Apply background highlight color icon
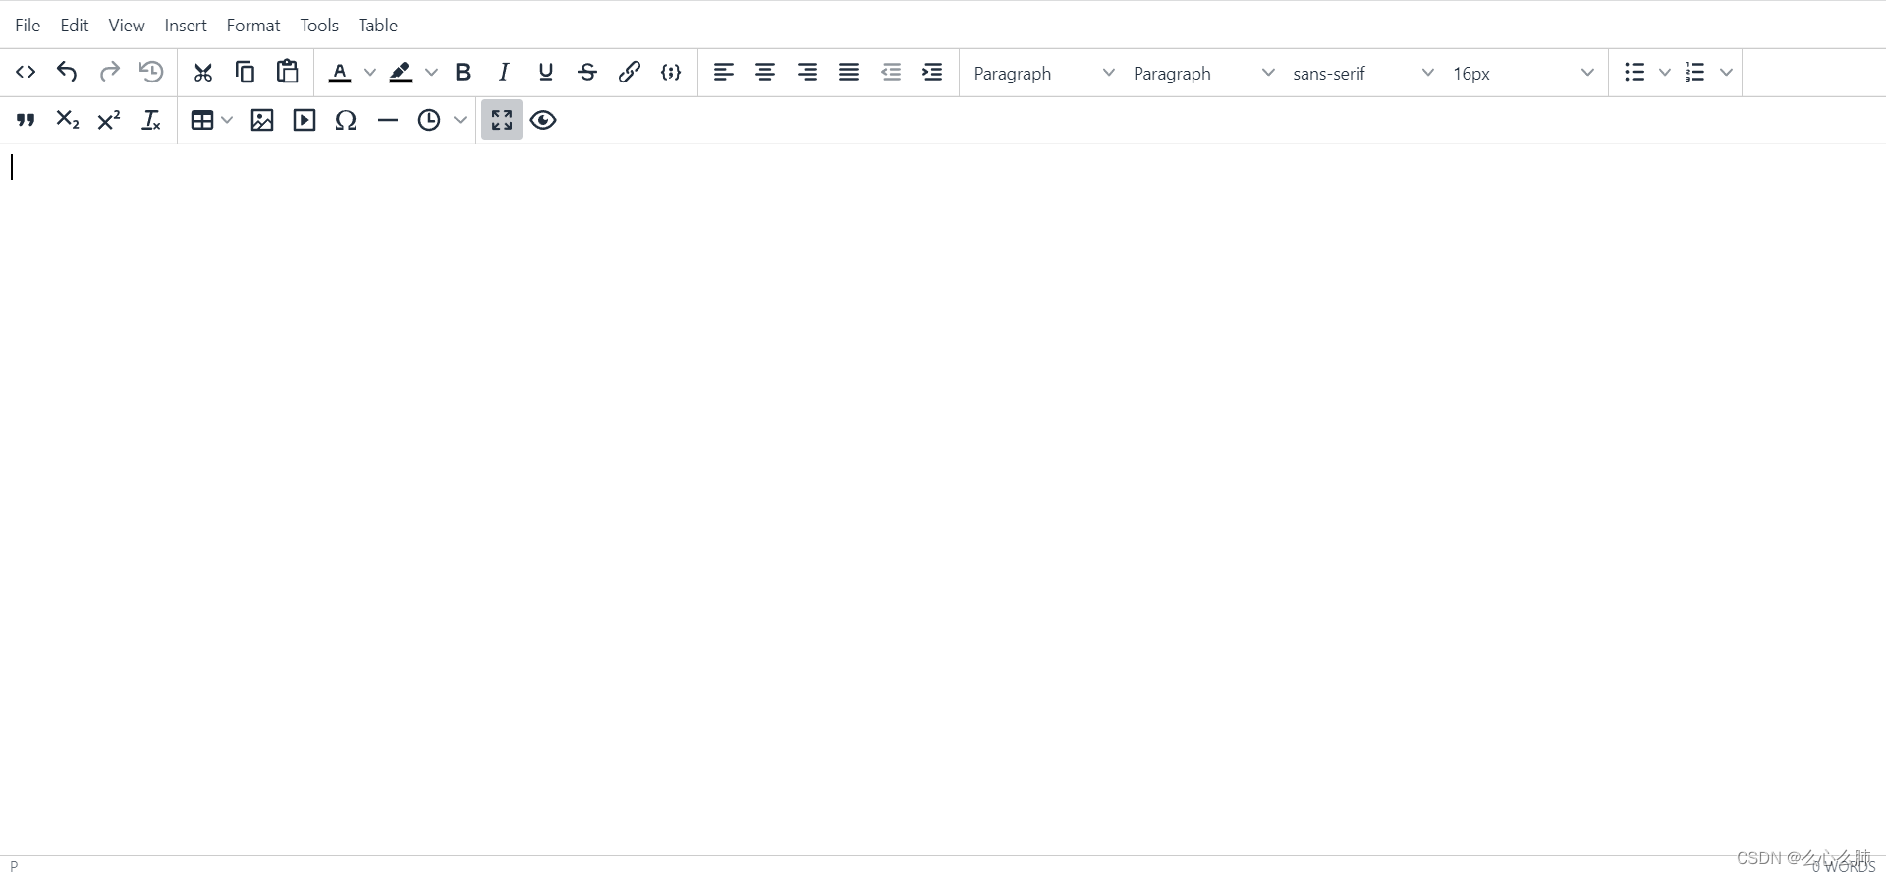 click(401, 72)
